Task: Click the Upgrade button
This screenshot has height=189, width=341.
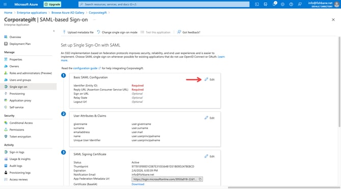Action: click(52, 5)
